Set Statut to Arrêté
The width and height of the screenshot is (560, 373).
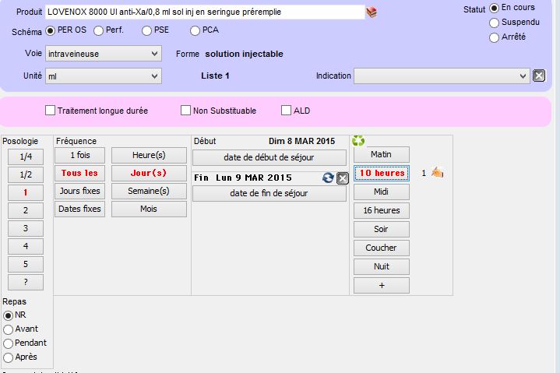point(494,37)
